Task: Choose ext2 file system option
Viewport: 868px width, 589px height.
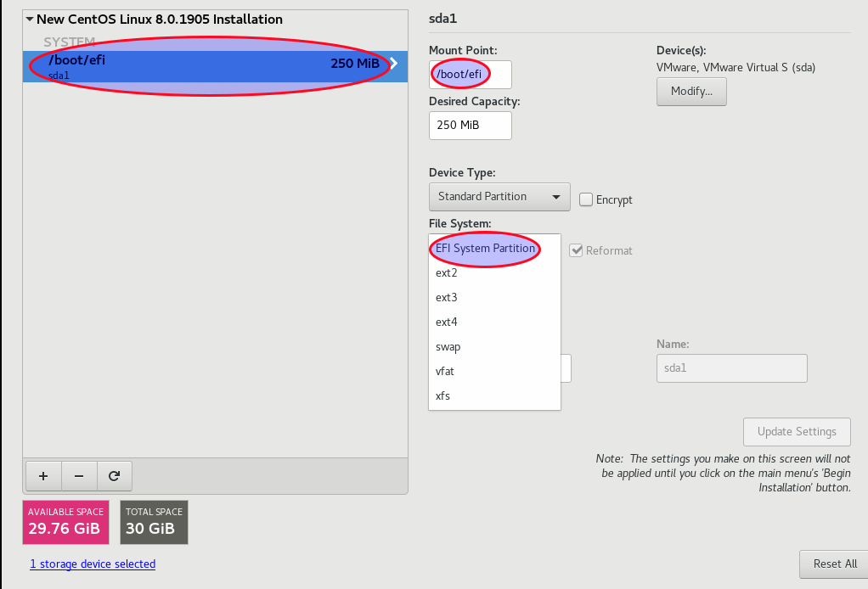Action: point(447,273)
